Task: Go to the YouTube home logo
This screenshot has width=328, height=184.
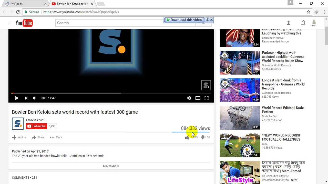Action: (x=24, y=23)
